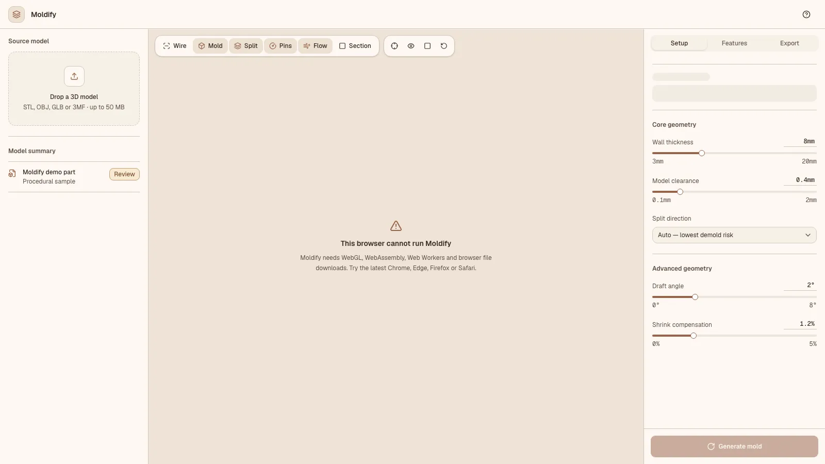The width and height of the screenshot is (825, 464).
Task: Toggle the Flow layer button
Action: coord(315,46)
